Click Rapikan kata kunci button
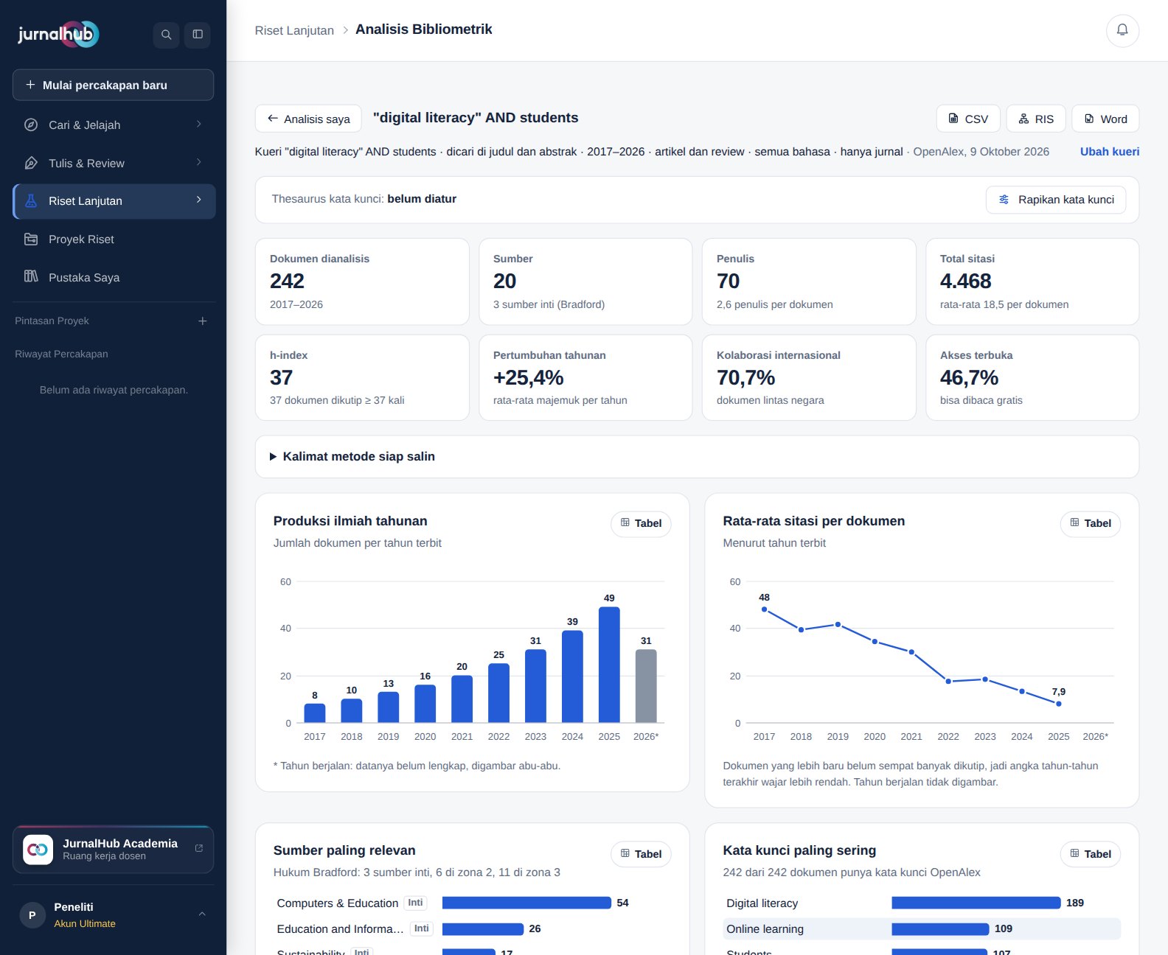 pyautogui.click(x=1056, y=200)
